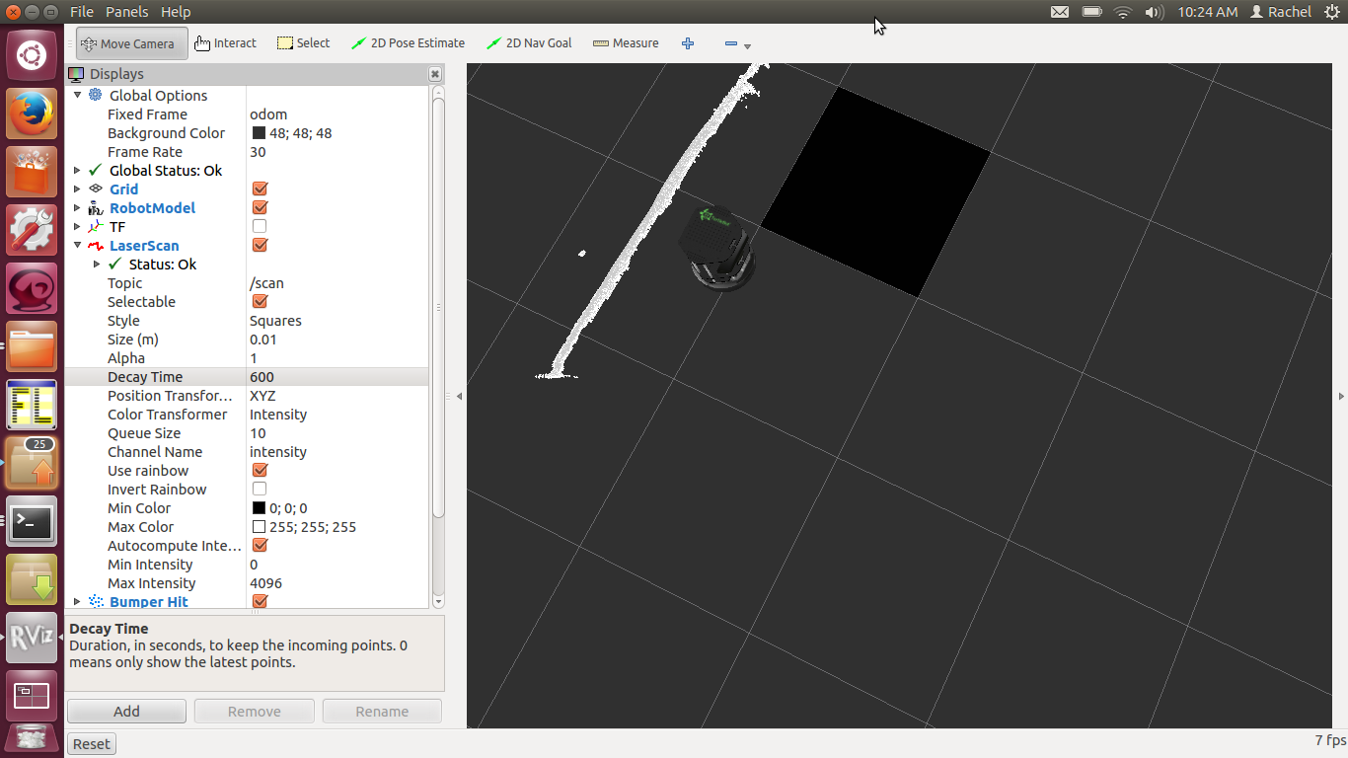Open the Wi-Fi network indicator

(1122, 12)
